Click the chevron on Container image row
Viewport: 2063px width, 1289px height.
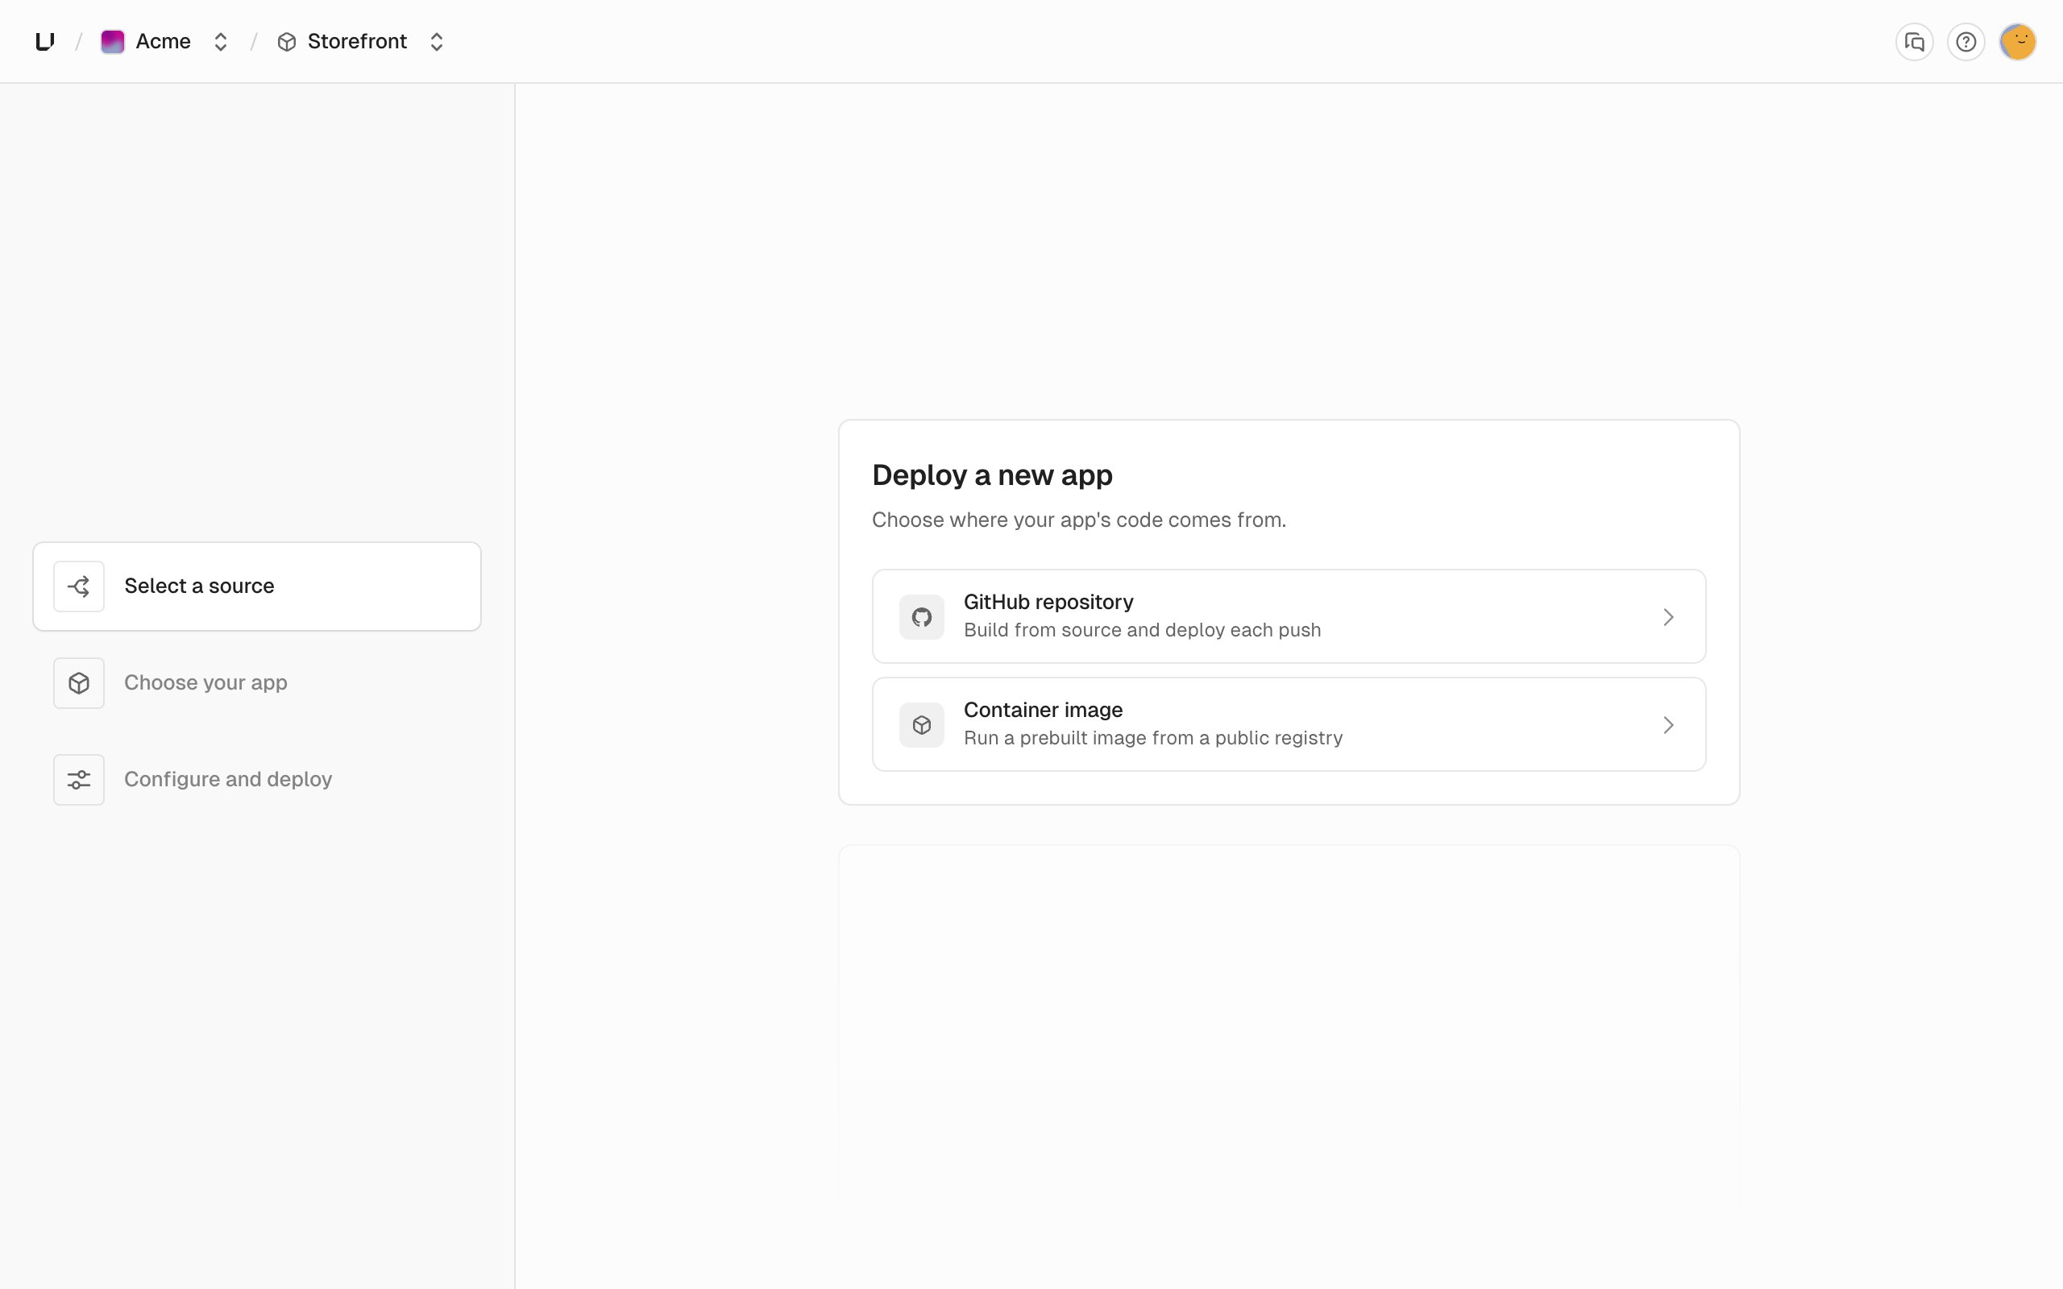click(x=1668, y=724)
